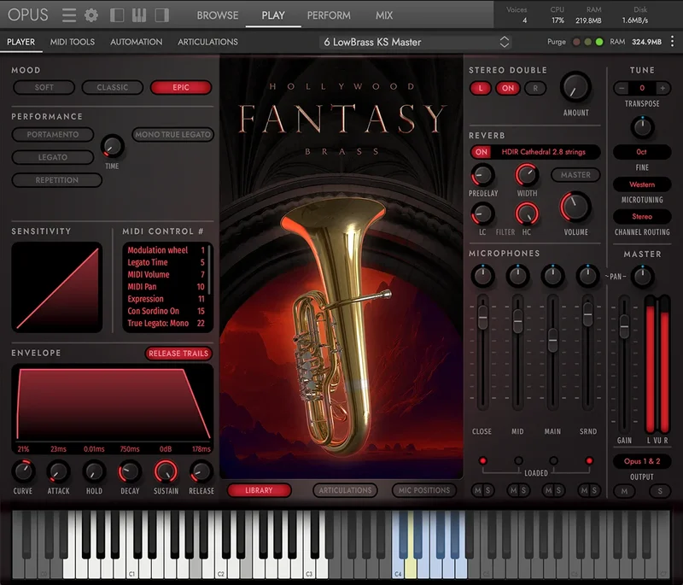Open the MIDI Tools tab
683x585 pixels.
(x=73, y=42)
